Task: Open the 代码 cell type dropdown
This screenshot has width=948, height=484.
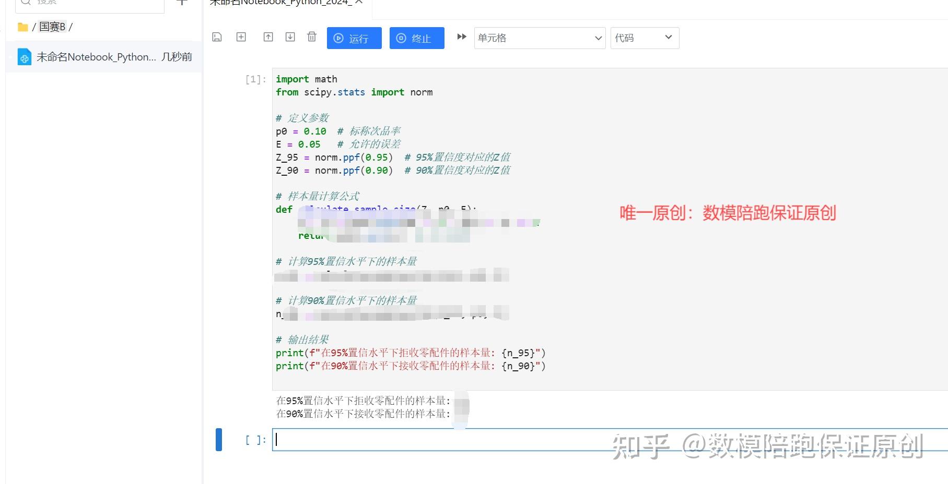Action: pyautogui.click(x=645, y=38)
